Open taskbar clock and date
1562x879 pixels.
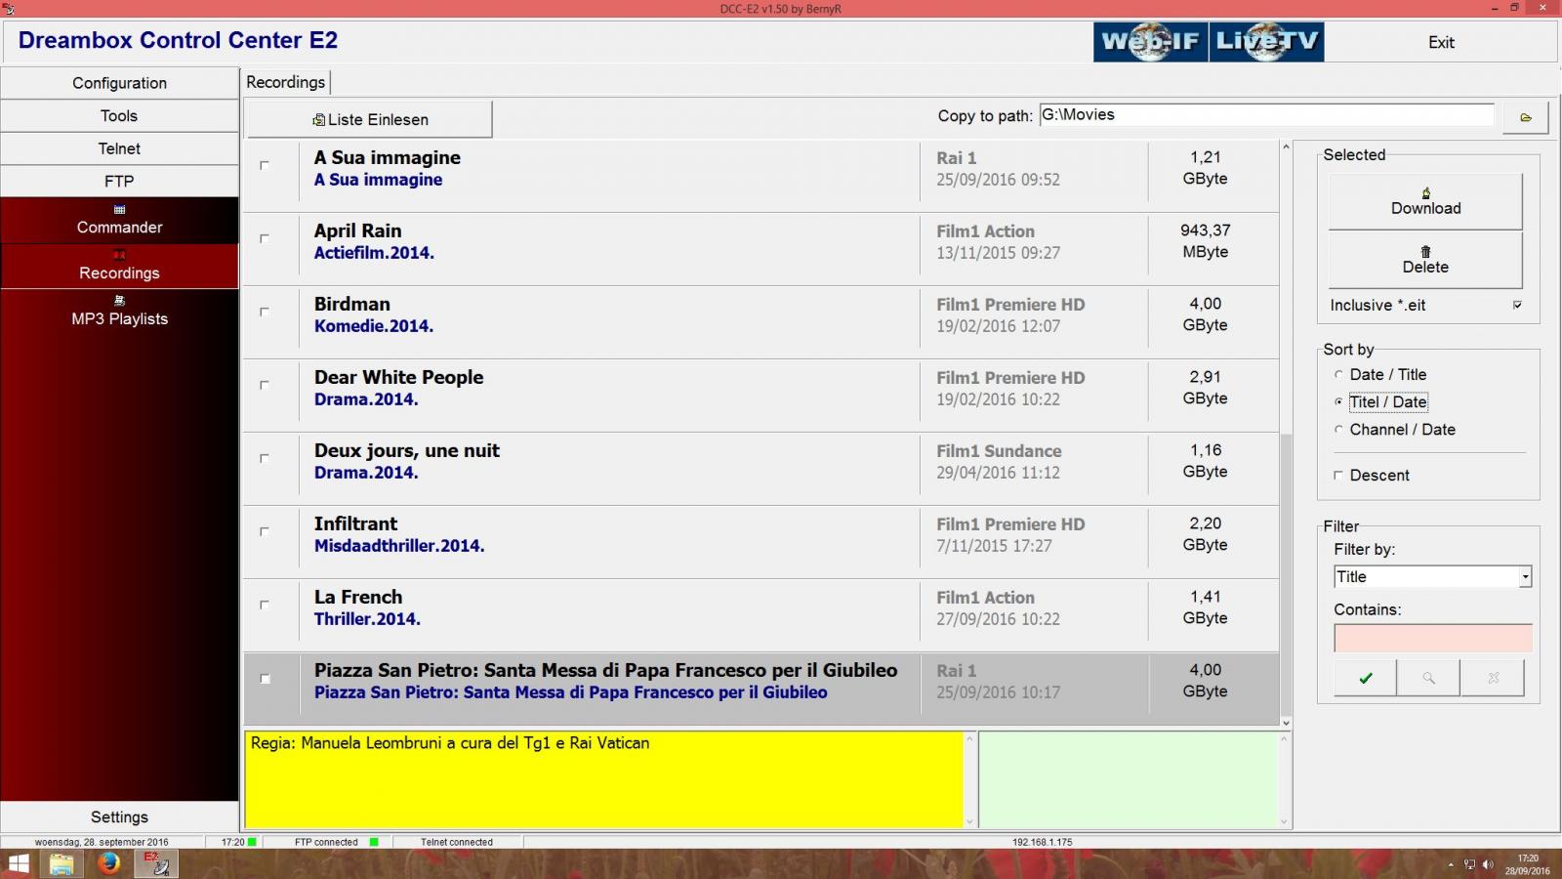tap(1527, 864)
